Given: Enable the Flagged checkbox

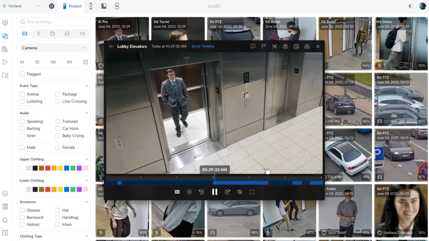Looking at the screenshot, I should tap(22, 74).
